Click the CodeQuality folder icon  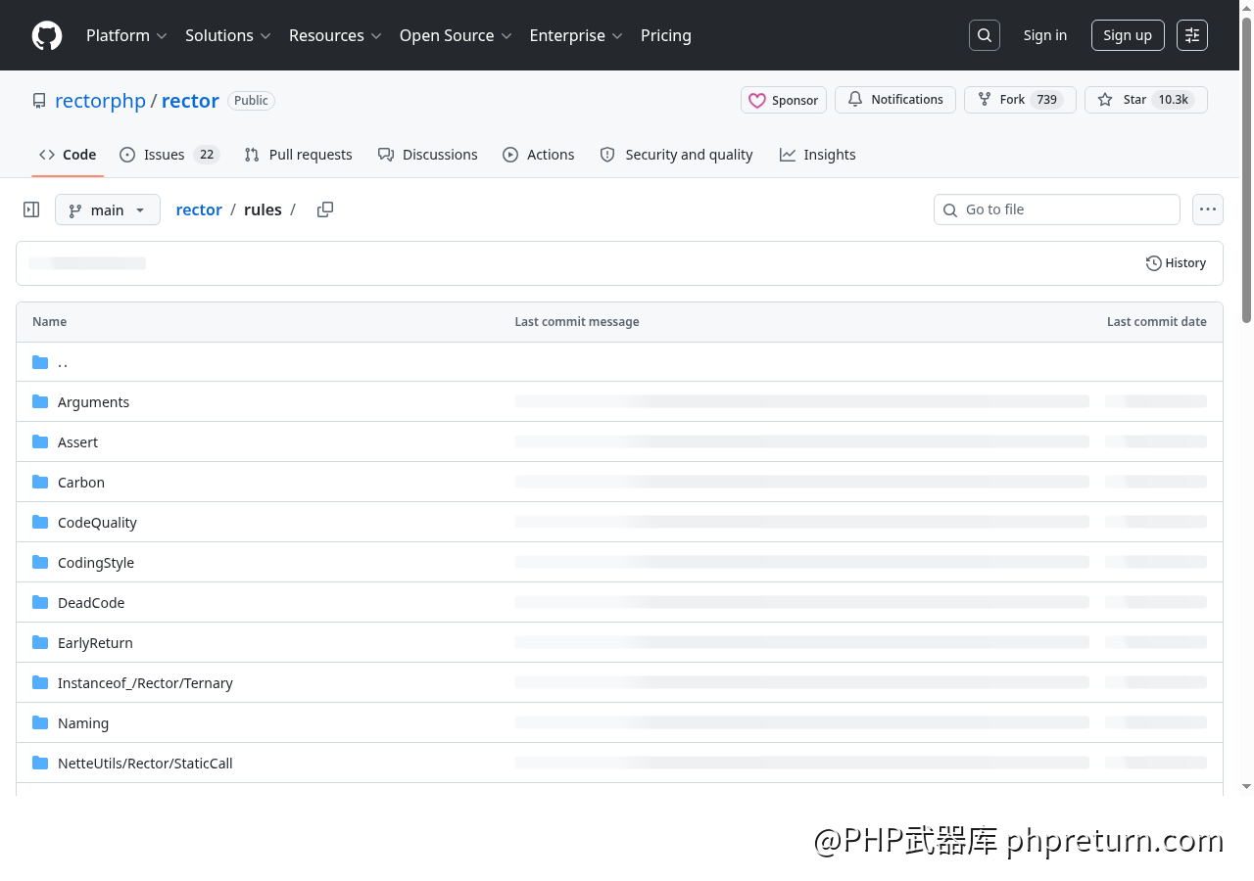tap(40, 522)
